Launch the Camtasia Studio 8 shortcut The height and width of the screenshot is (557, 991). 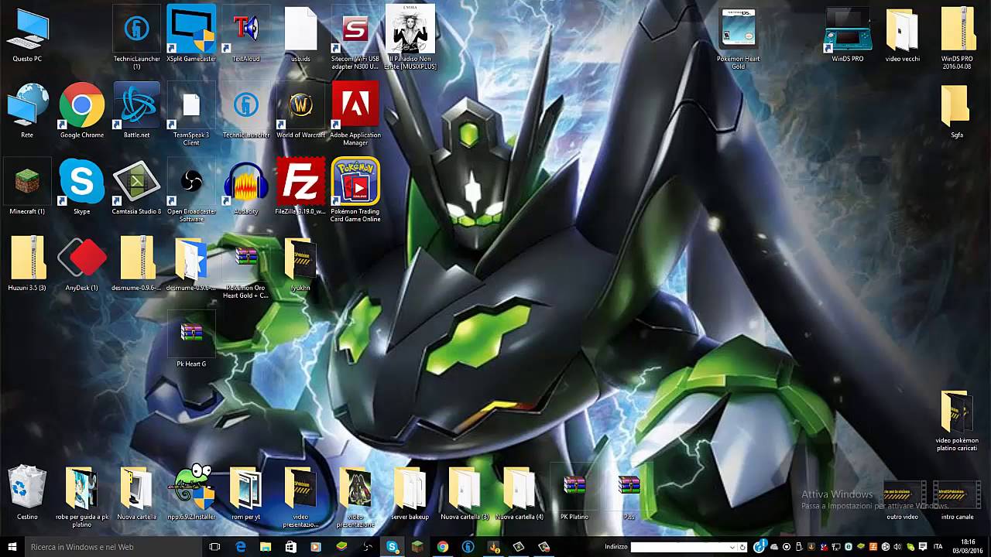[137, 186]
